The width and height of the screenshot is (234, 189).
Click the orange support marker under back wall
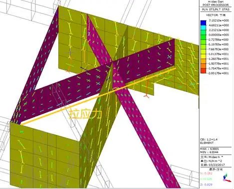pyautogui.click(x=68, y=68)
